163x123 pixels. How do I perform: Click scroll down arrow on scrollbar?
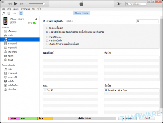[x=161, y=113]
